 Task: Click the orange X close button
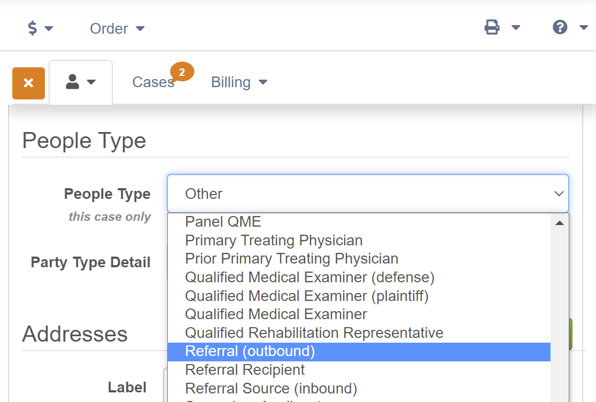pos(28,83)
